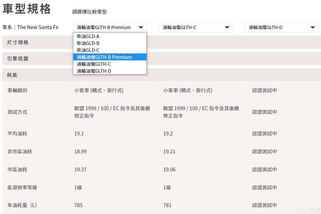321x214 pixels.
Task: Select 渦輪油電GLTH-D in open dropdown list
Action: [94, 71]
